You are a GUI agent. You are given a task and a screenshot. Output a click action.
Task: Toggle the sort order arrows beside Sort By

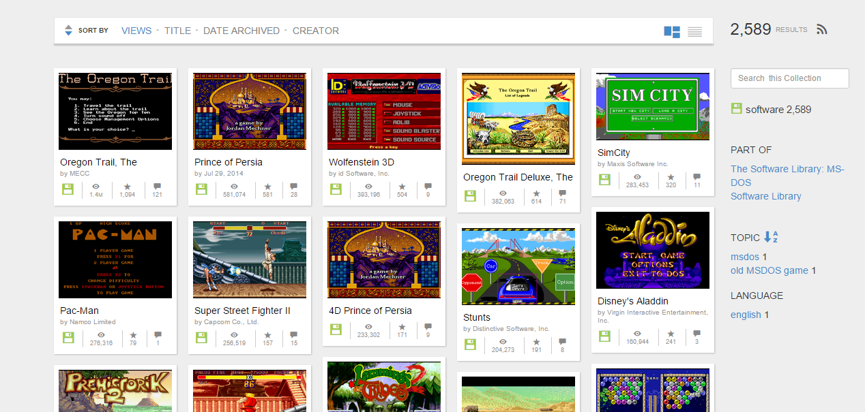tap(68, 31)
